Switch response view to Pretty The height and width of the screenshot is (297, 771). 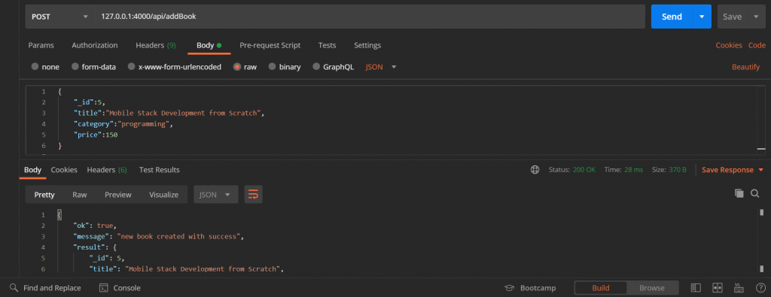click(44, 195)
